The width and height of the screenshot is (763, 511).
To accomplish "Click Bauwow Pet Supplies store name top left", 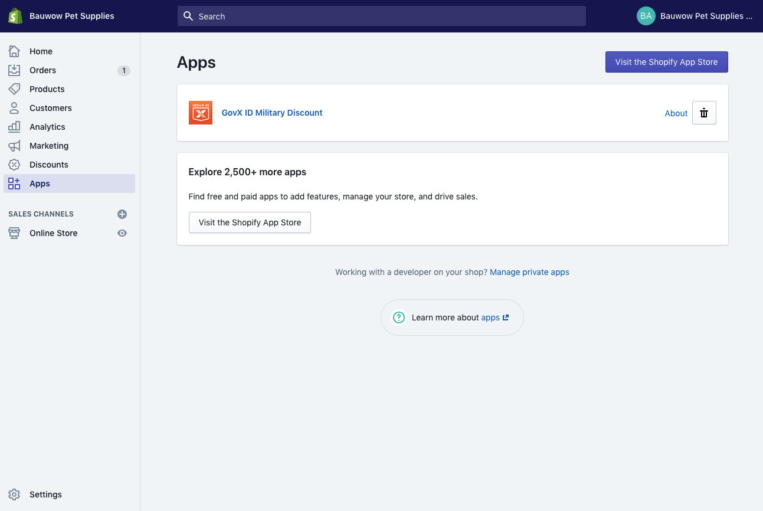I will (x=72, y=16).
